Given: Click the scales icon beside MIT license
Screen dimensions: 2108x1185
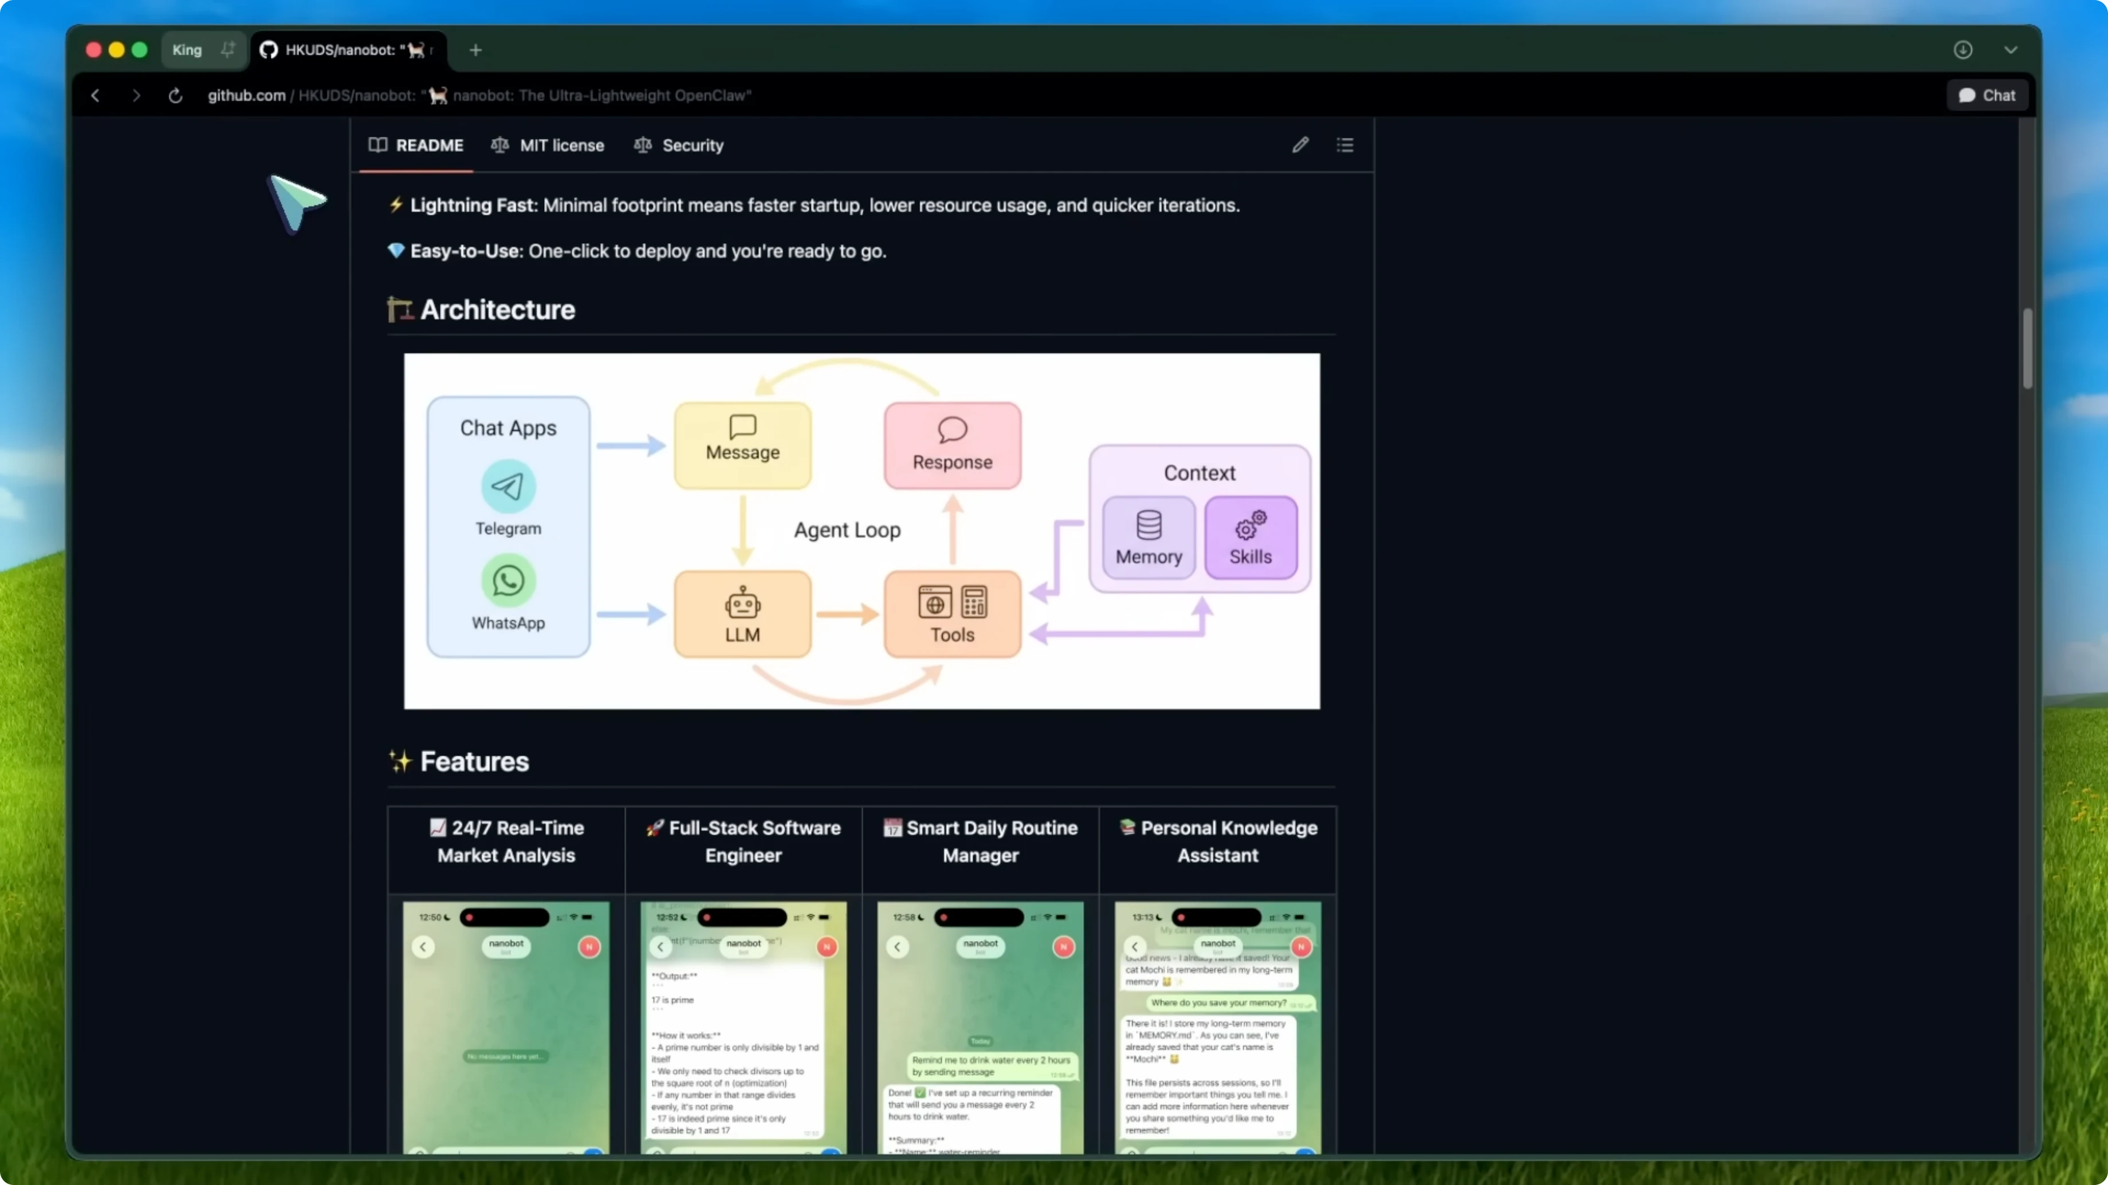Looking at the screenshot, I should pyautogui.click(x=500, y=145).
